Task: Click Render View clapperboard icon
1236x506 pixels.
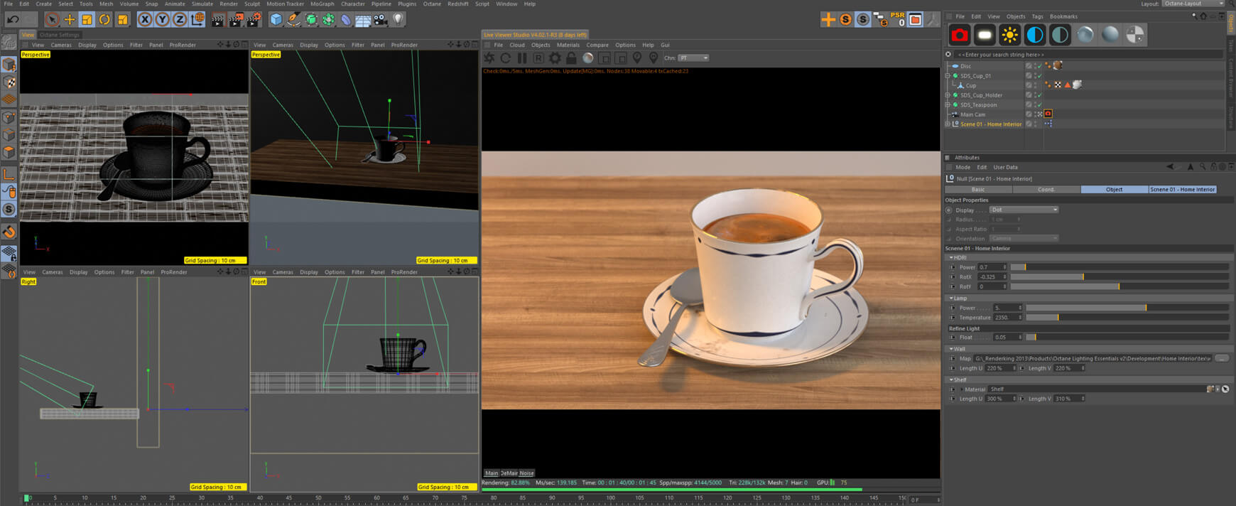Action: click(x=218, y=20)
